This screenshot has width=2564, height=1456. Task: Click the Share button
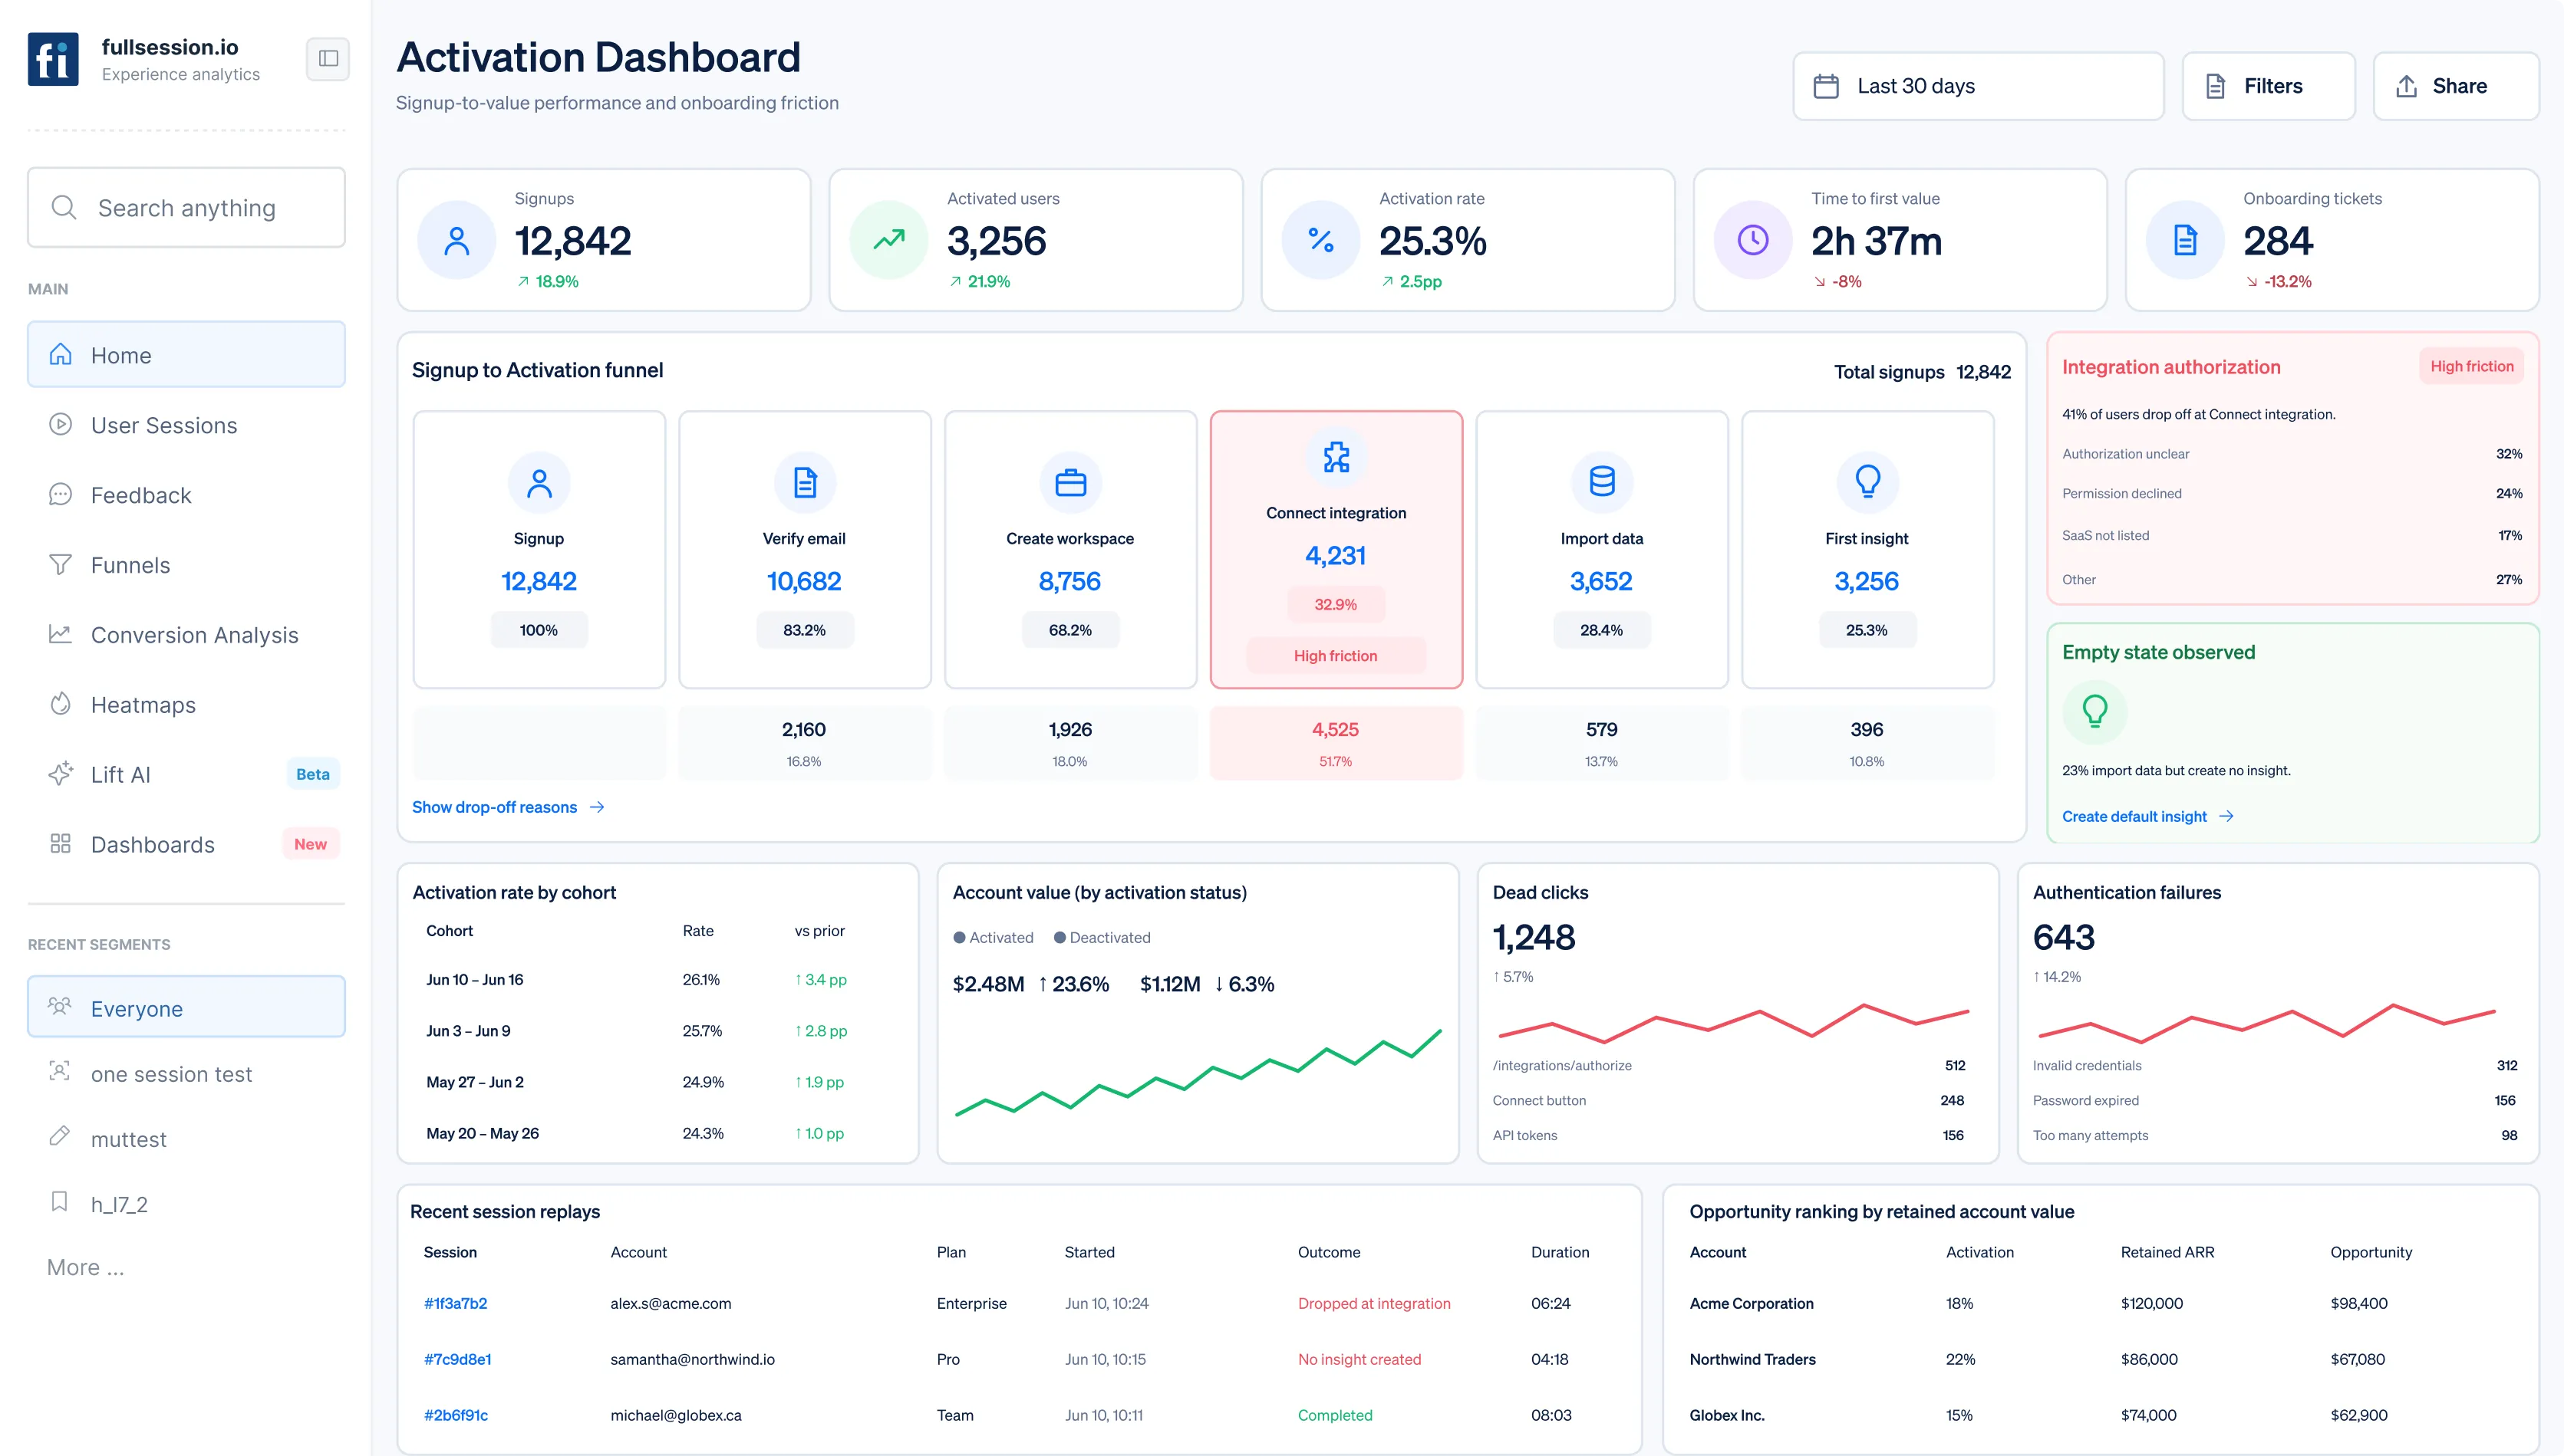[2455, 86]
